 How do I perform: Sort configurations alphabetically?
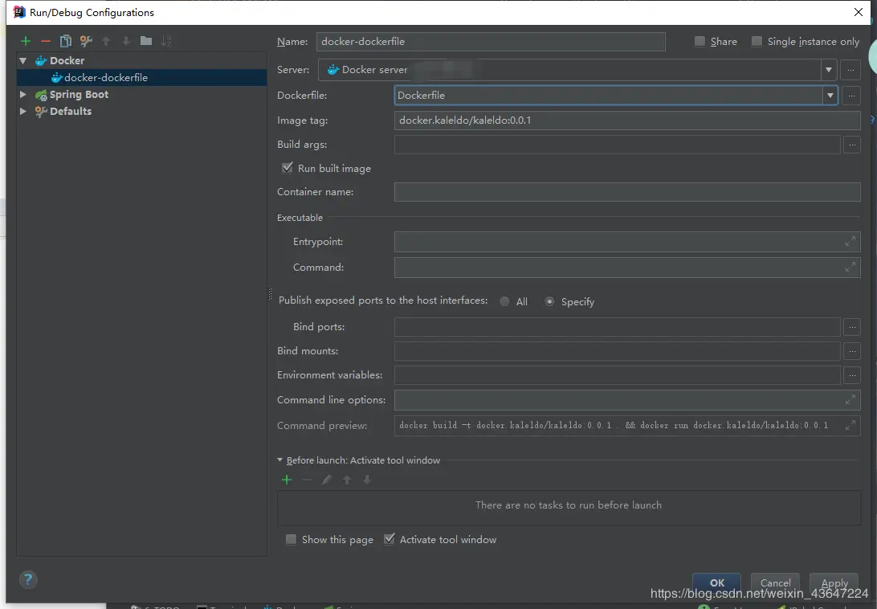click(x=166, y=41)
